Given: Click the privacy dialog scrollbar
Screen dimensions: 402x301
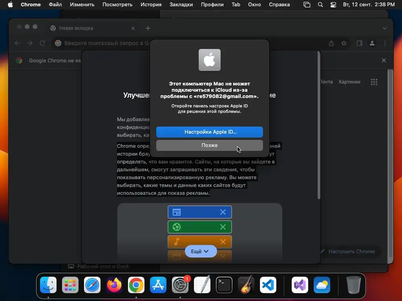Looking at the screenshot, I should [319, 125].
